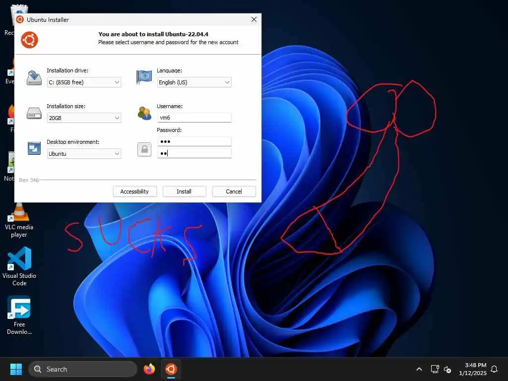The height and width of the screenshot is (381, 508).
Task: Open the Desktop environment dropdown
Action: (x=84, y=154)
